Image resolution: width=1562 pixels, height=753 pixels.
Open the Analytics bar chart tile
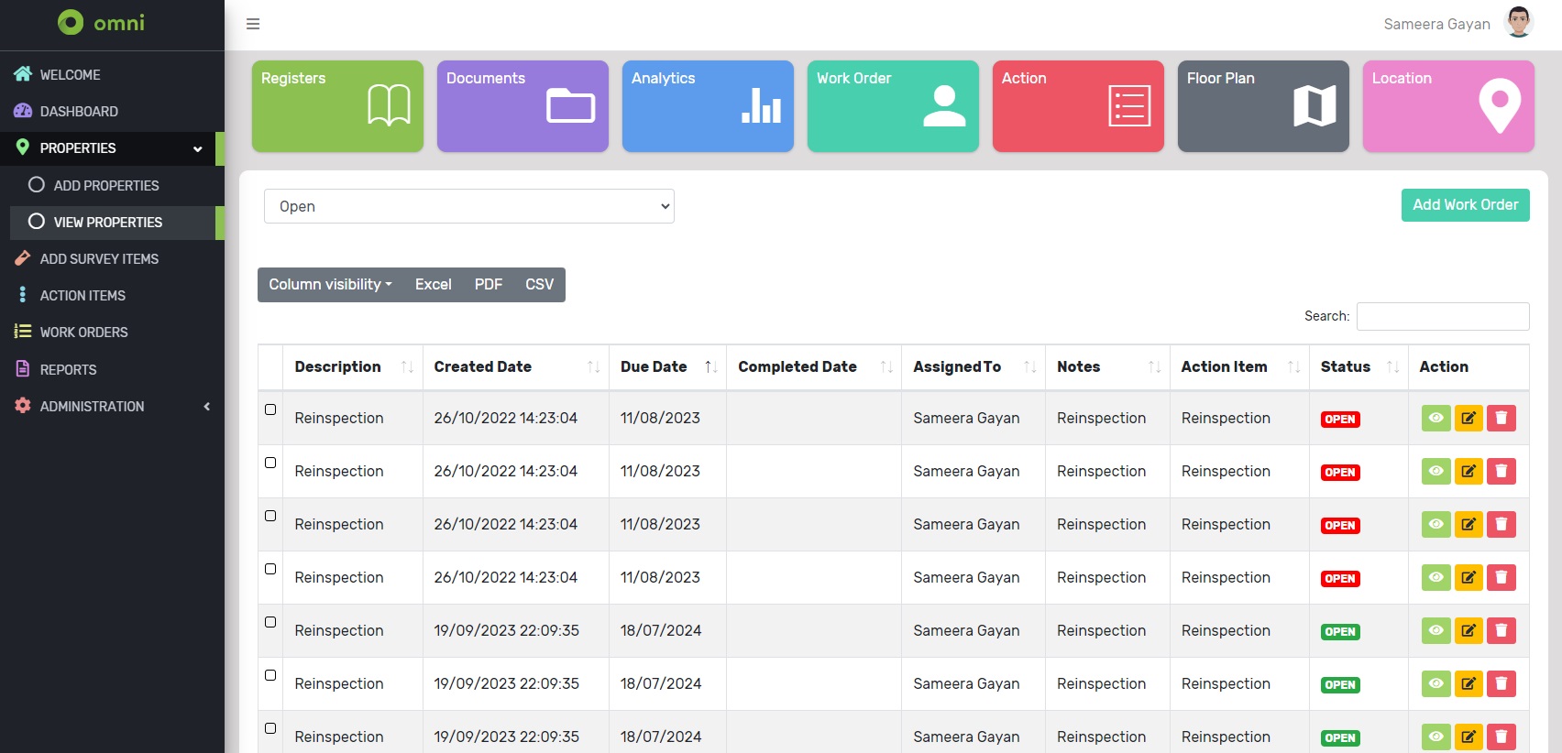pyautogui.click(x=707, y=106)
